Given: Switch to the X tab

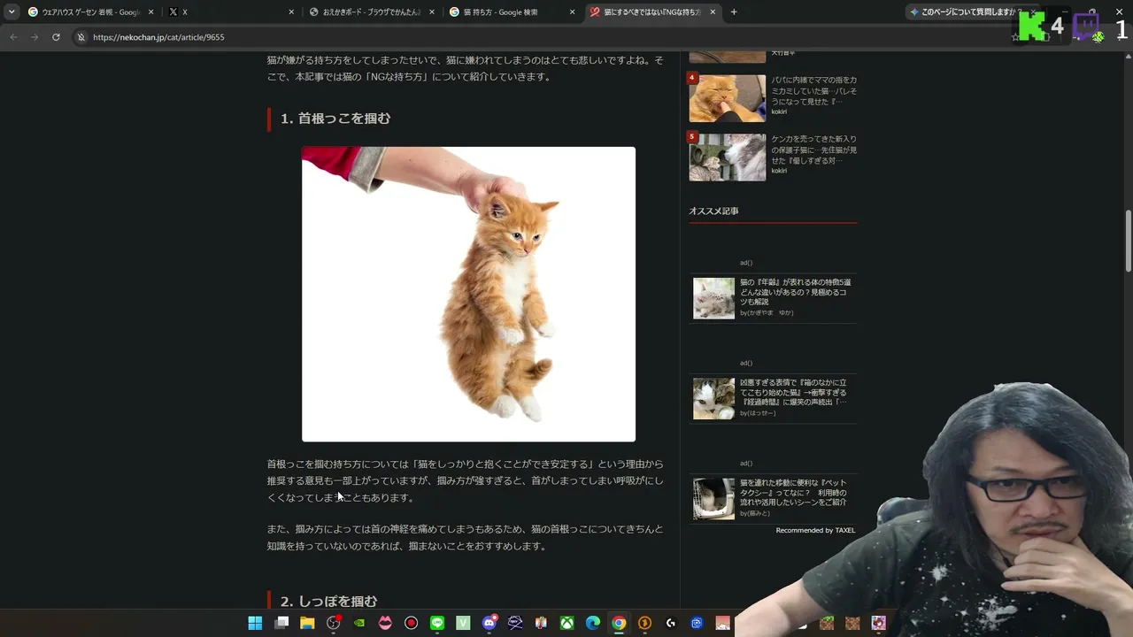Looking at the screenshot, I should (231, 12).
